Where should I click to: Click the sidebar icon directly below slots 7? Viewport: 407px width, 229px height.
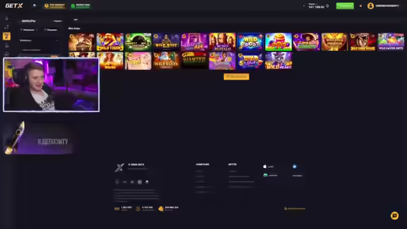[x=7, y=46]
